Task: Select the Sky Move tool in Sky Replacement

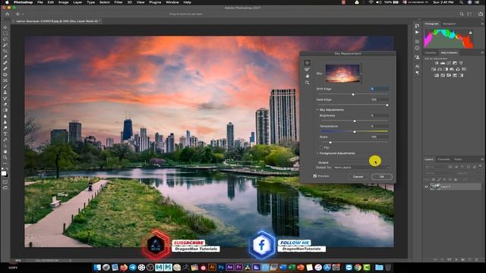Action: tap(307, 63)
